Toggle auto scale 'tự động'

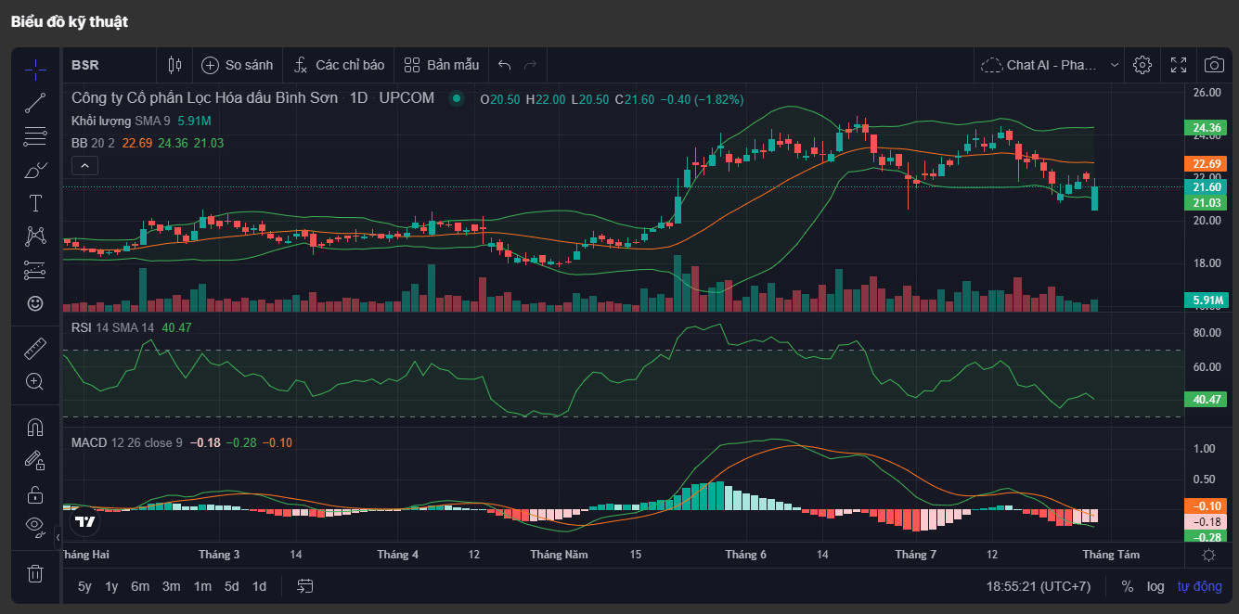[x=1200, y=586]
